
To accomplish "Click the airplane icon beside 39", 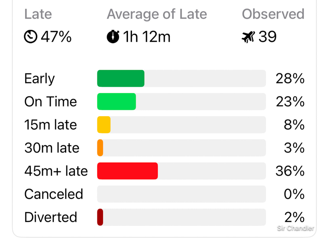I will (248, 37).
